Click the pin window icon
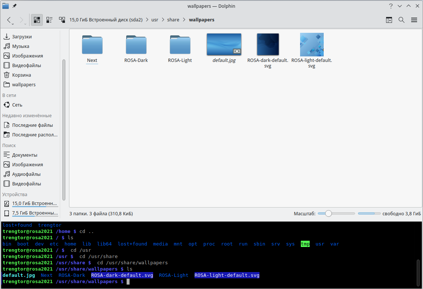Viewport: 423px width, 289px height. click(x=14, y=6)
